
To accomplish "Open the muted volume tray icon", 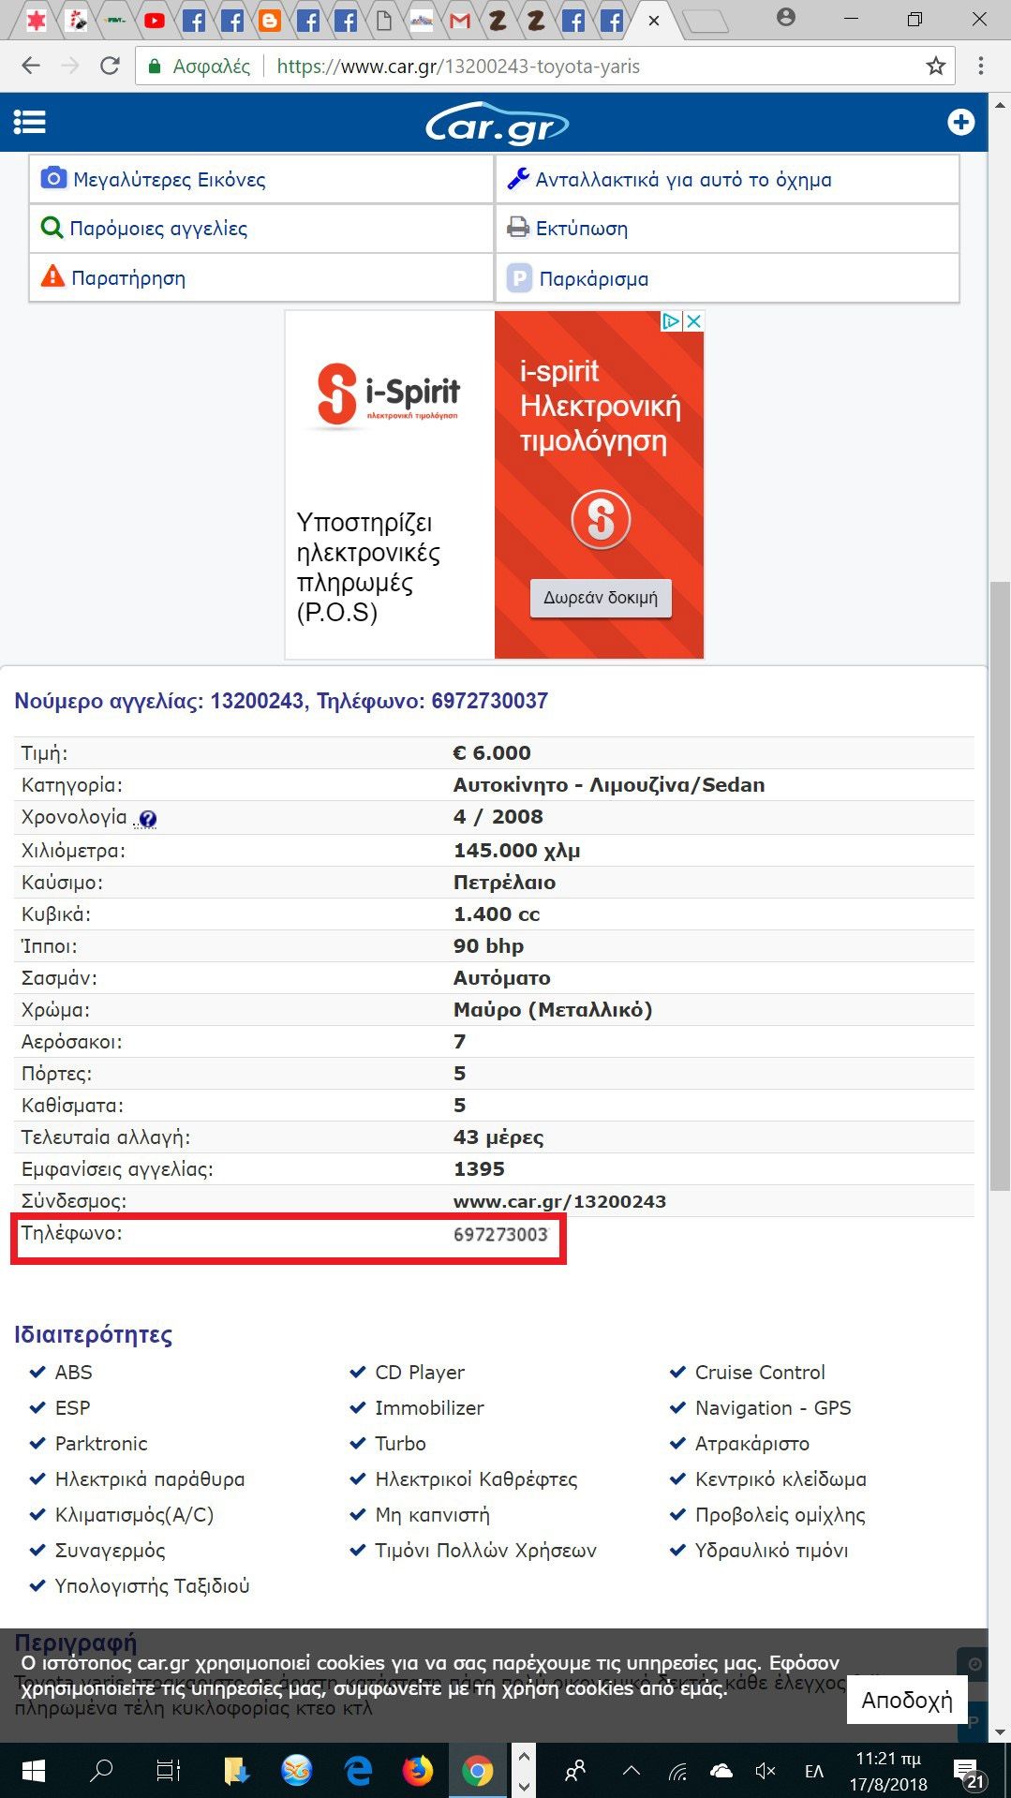I will pos(766,1771).
